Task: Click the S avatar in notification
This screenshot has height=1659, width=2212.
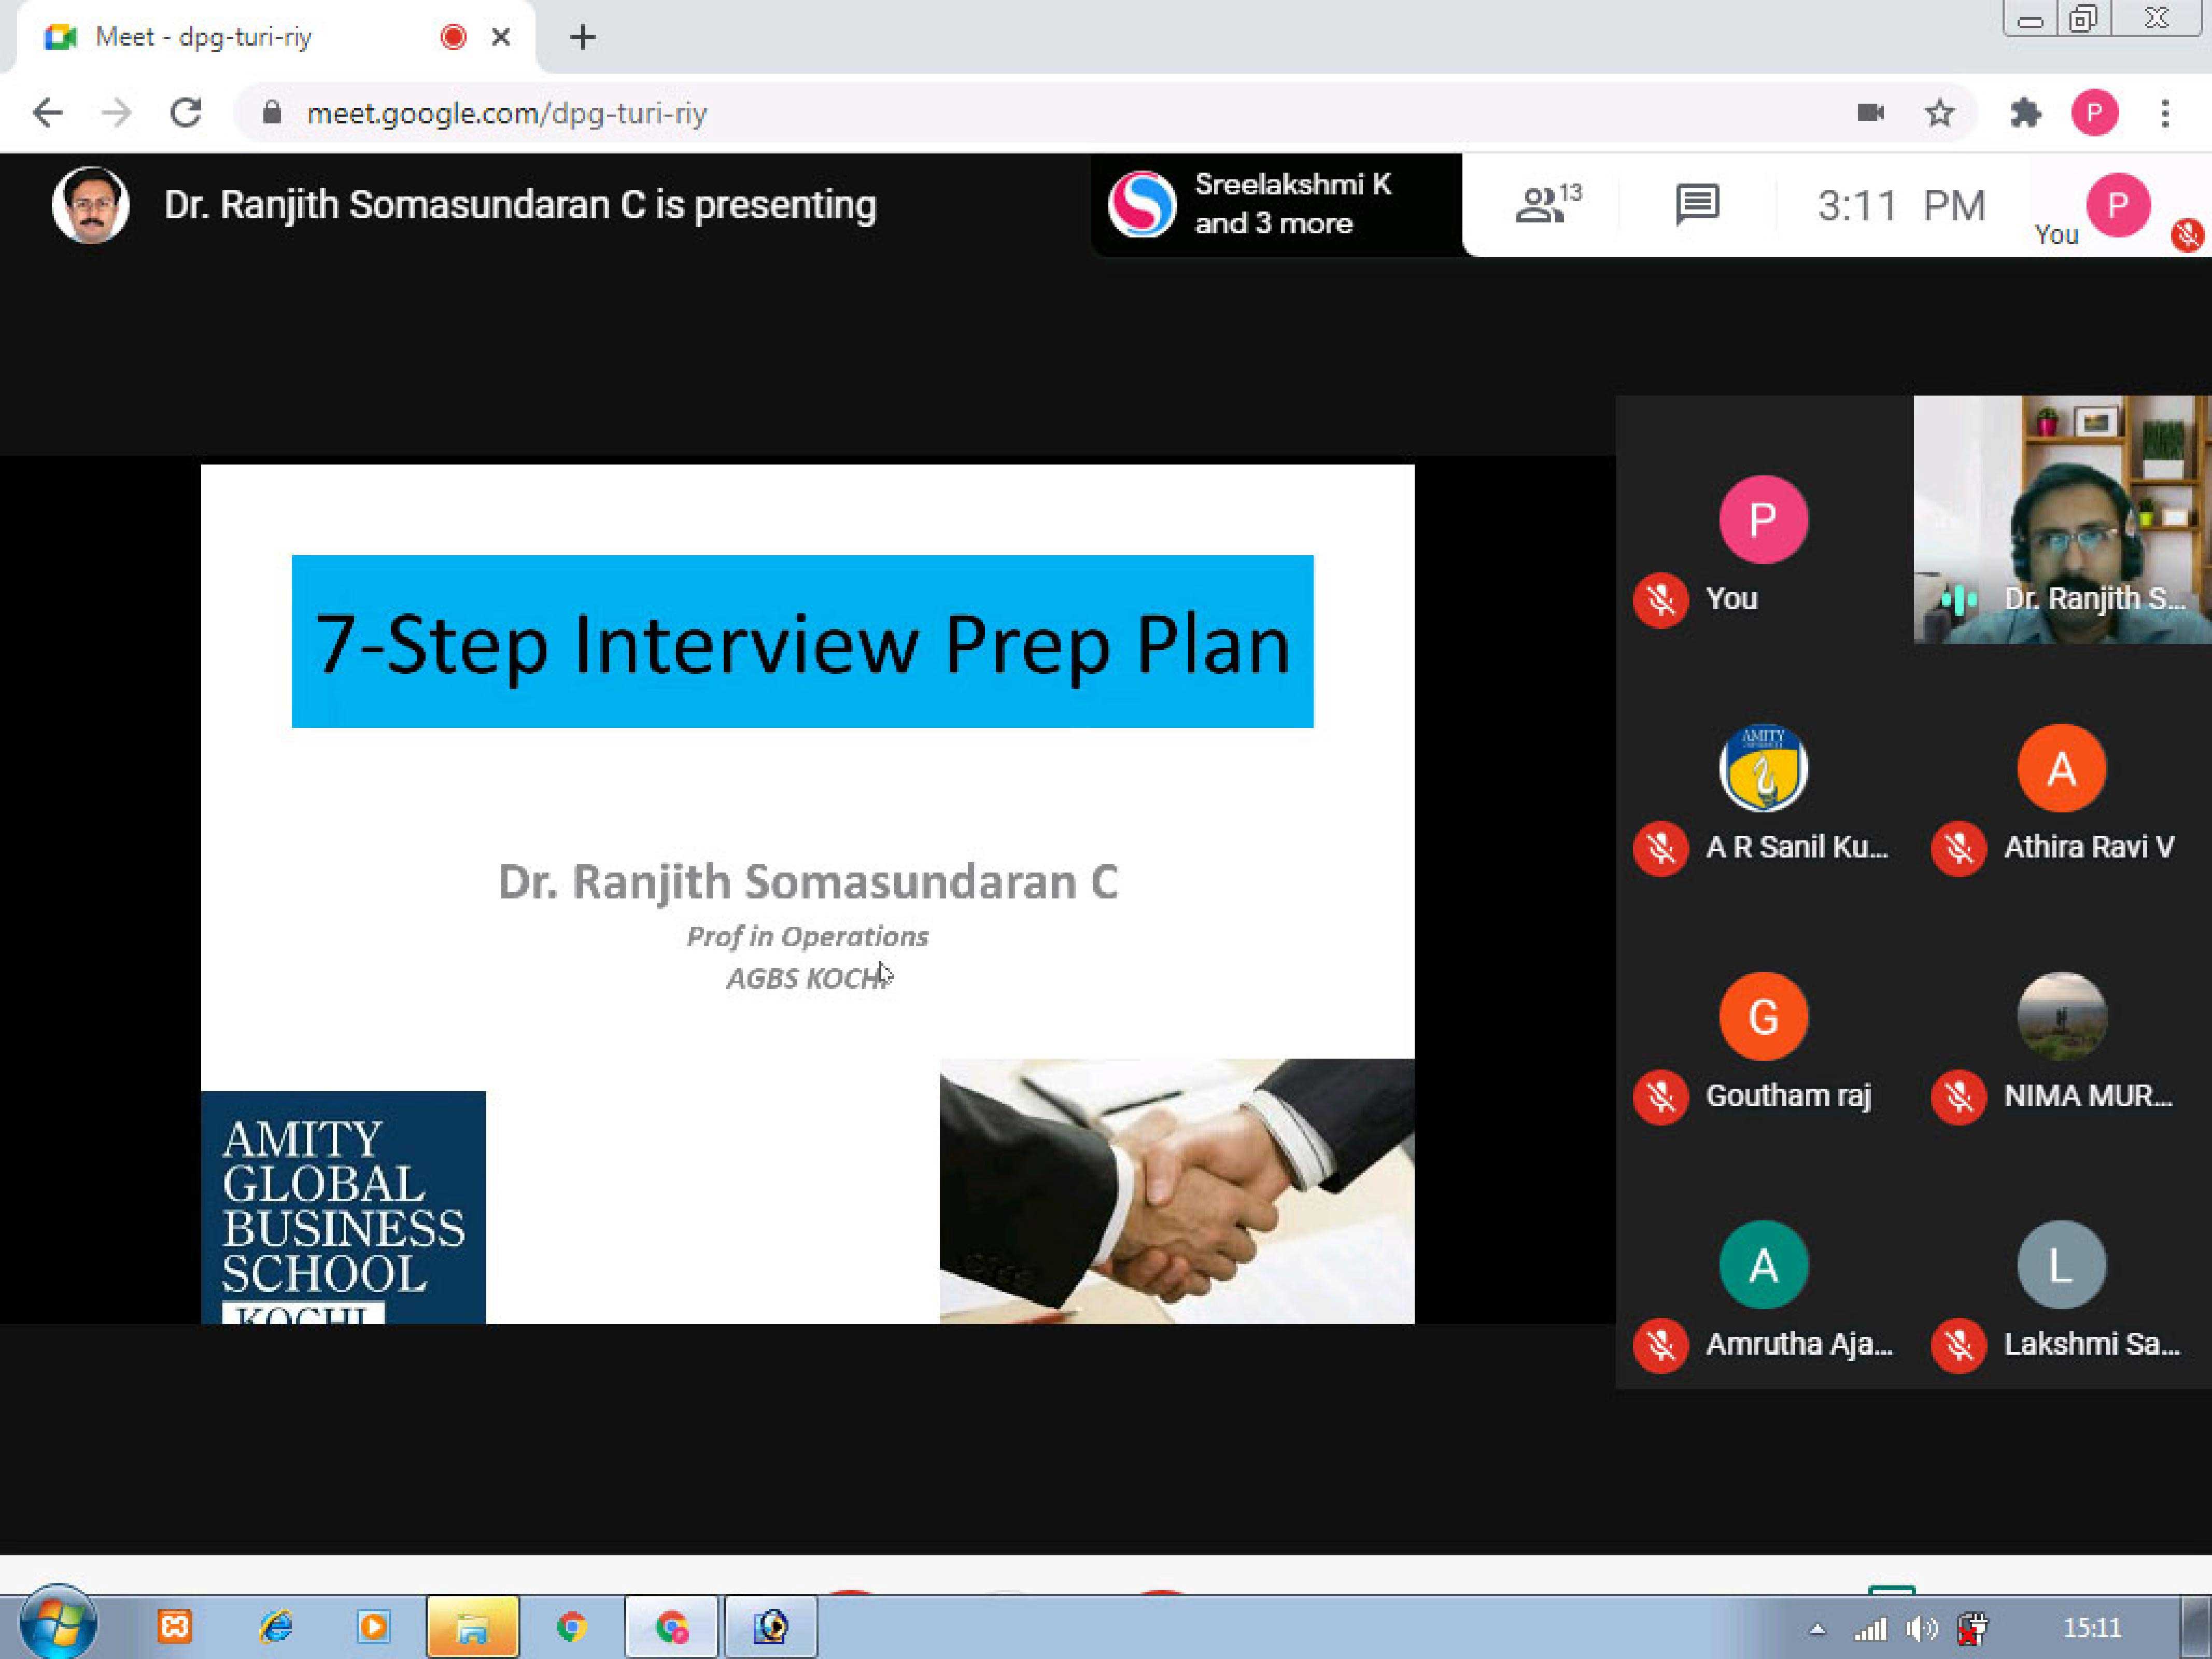Action: [x=1142, y=205]
